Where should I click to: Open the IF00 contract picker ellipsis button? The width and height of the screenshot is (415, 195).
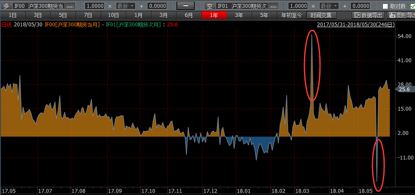click(x=71, y=6)
